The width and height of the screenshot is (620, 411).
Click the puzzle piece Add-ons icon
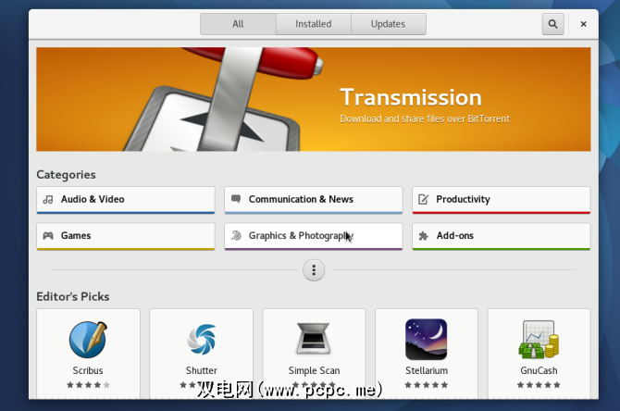click(424, 236)
